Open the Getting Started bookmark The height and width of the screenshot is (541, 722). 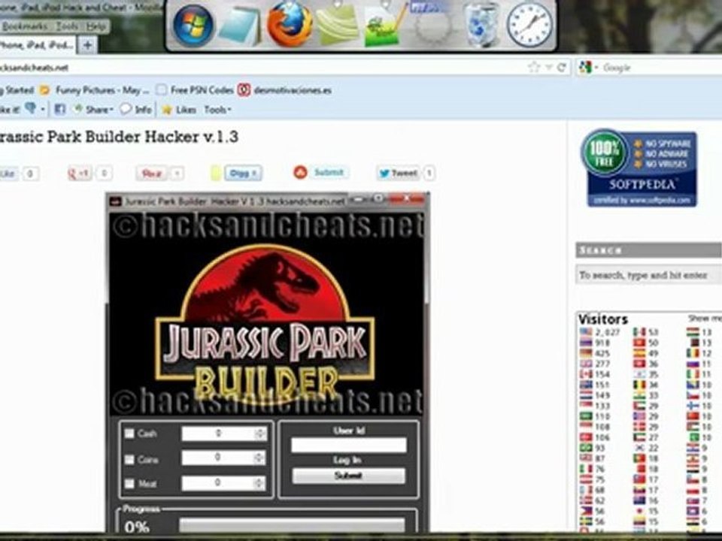click(x=17, y=90)
